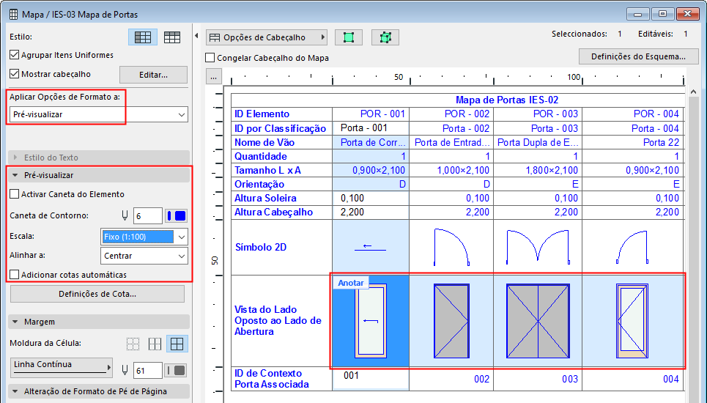Uncheck Agrupar Itens Uniformes
The width and height of the screenshot is (707, 403).
tap(15, 55)
